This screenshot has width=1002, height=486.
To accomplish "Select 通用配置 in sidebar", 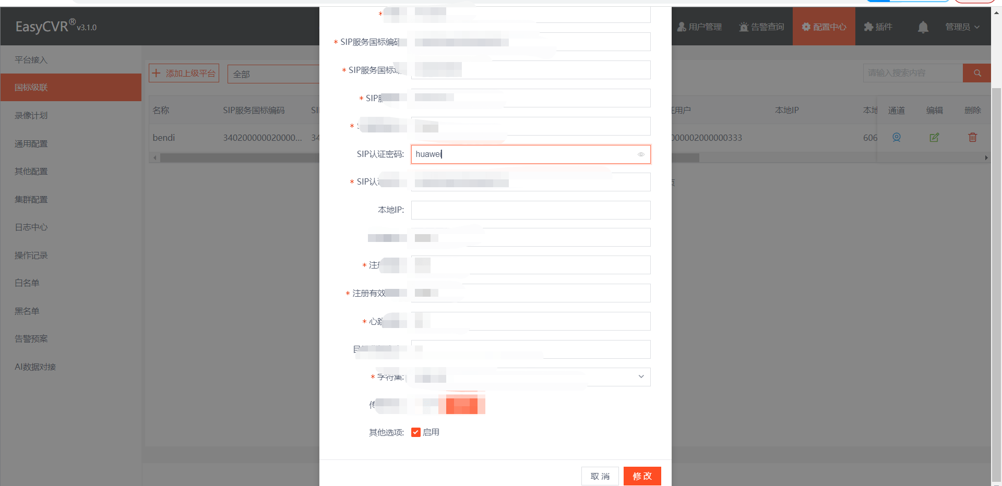I will 31,143.
